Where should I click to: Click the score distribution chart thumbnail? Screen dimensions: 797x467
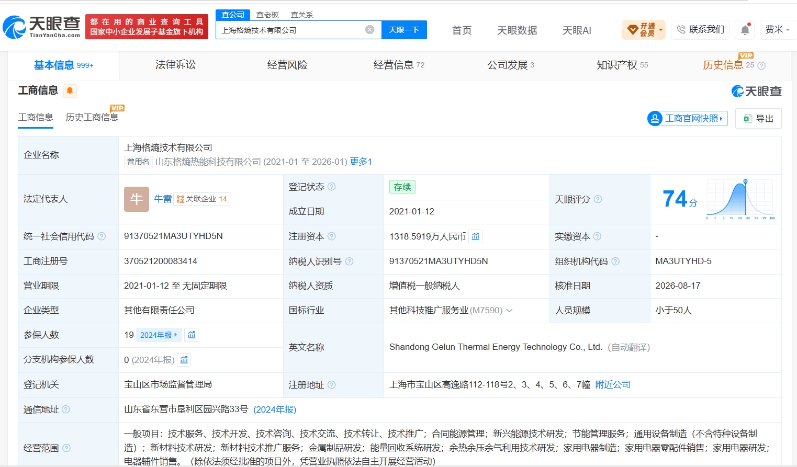(x=740, y=199)
